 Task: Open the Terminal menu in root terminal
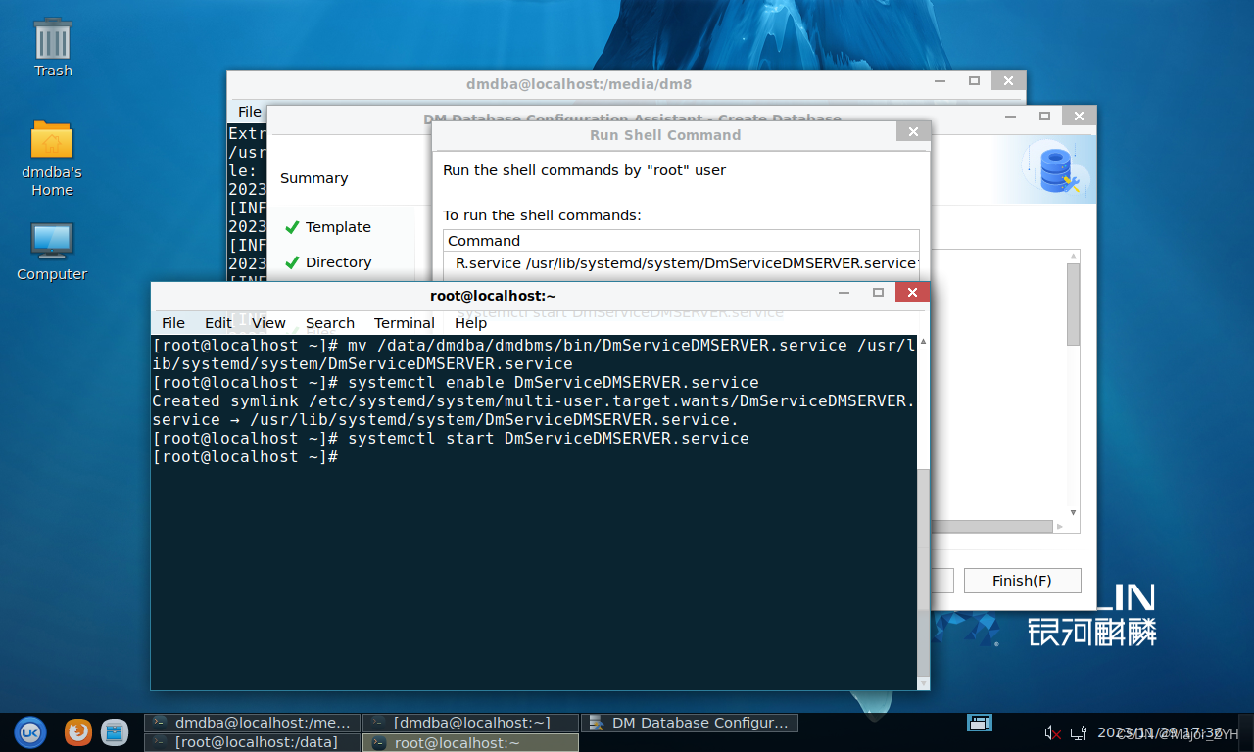tap(404, 323)
